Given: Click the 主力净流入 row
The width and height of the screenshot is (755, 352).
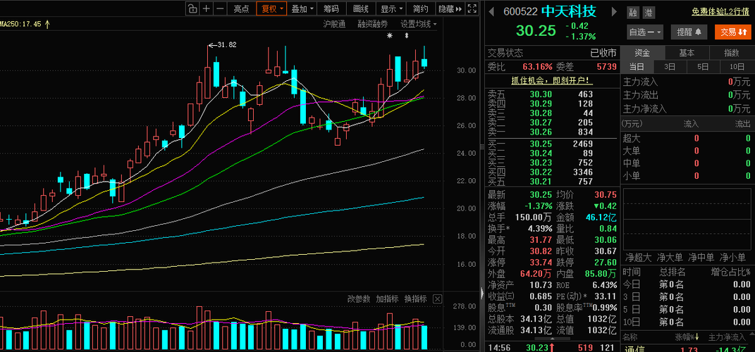Looking at the screenshot, I should pos(686,108).
